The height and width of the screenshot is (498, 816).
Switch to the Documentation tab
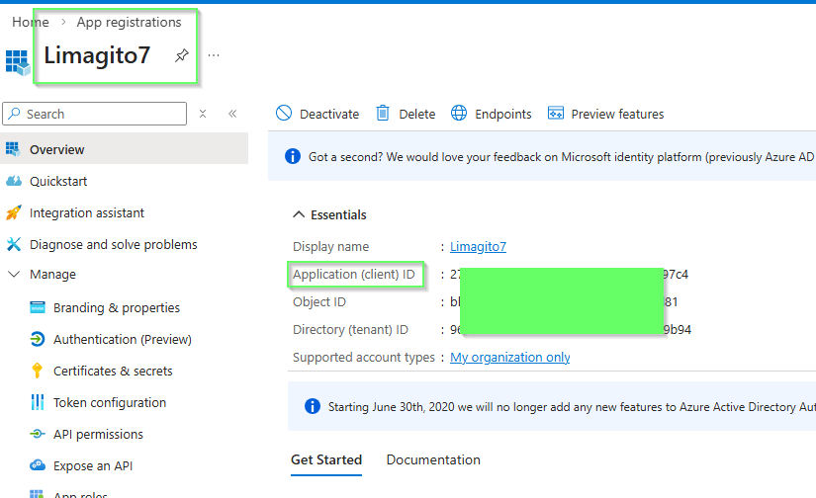(433, 460)
